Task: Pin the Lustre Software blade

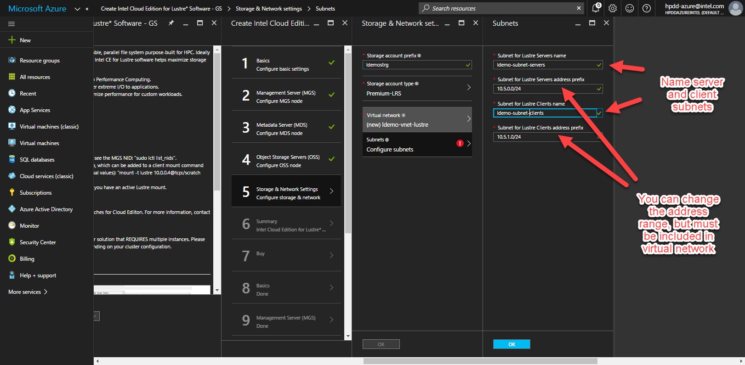Action: coord(171,23)
